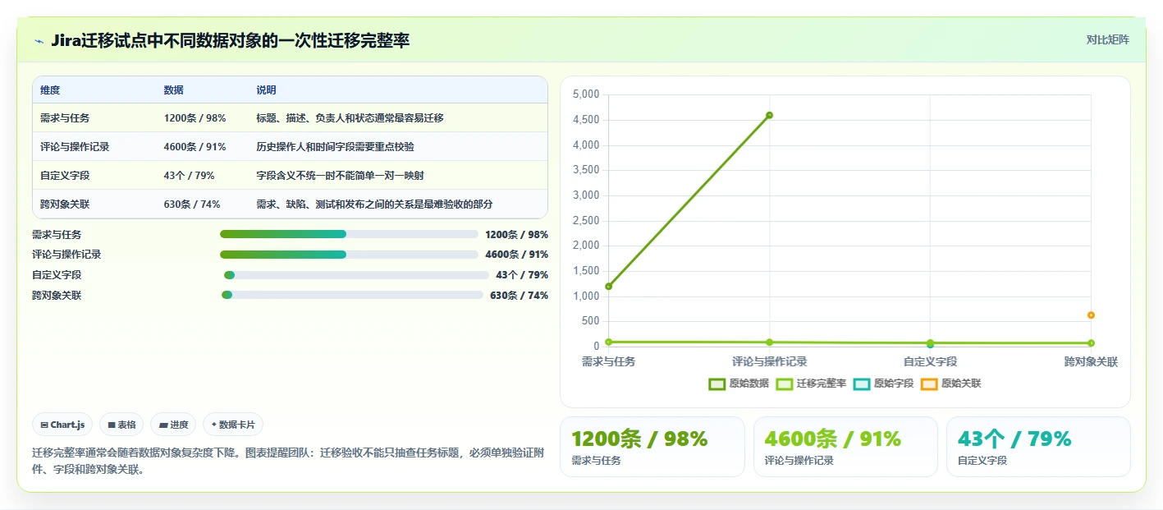The width and height of the screenshot is (1163, 510).
Task: Toggle the 原始字段 legend series
Action: [883, 384]
